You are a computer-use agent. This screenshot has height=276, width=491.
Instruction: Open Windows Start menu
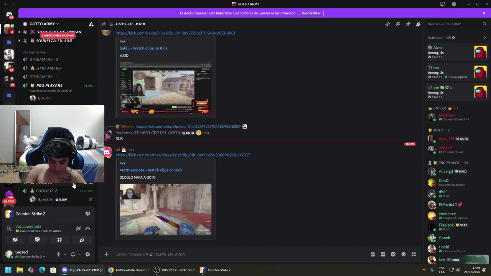coord(8,270)
